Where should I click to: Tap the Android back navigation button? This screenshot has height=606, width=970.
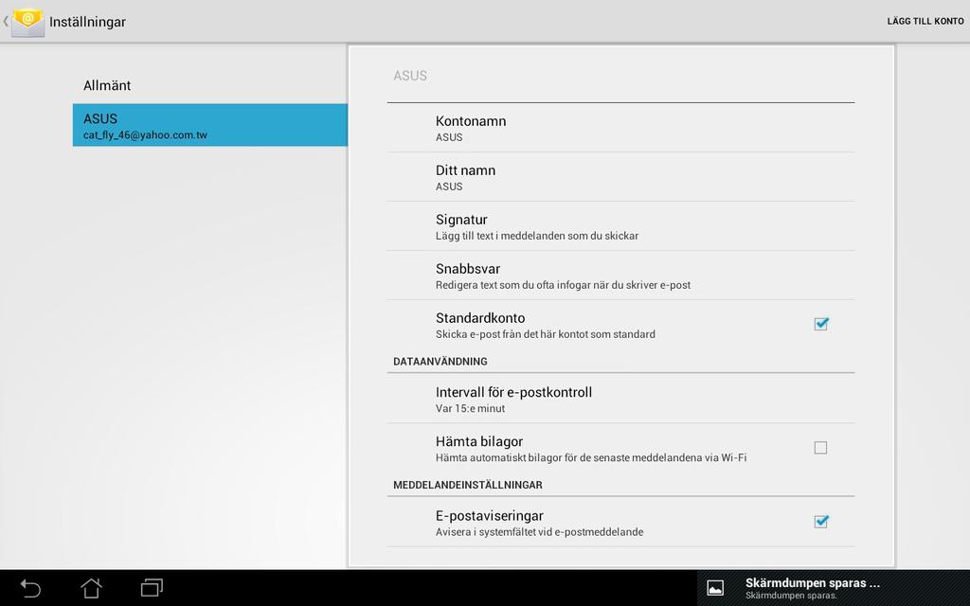(30, 588)
